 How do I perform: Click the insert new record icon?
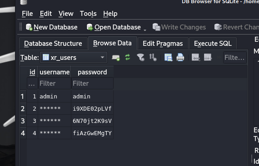tap(116, 58)
